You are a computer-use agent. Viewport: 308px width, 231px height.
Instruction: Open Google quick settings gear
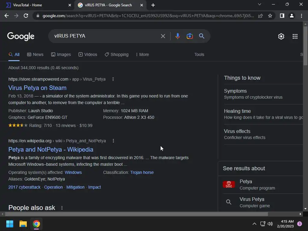click(281, 36)
